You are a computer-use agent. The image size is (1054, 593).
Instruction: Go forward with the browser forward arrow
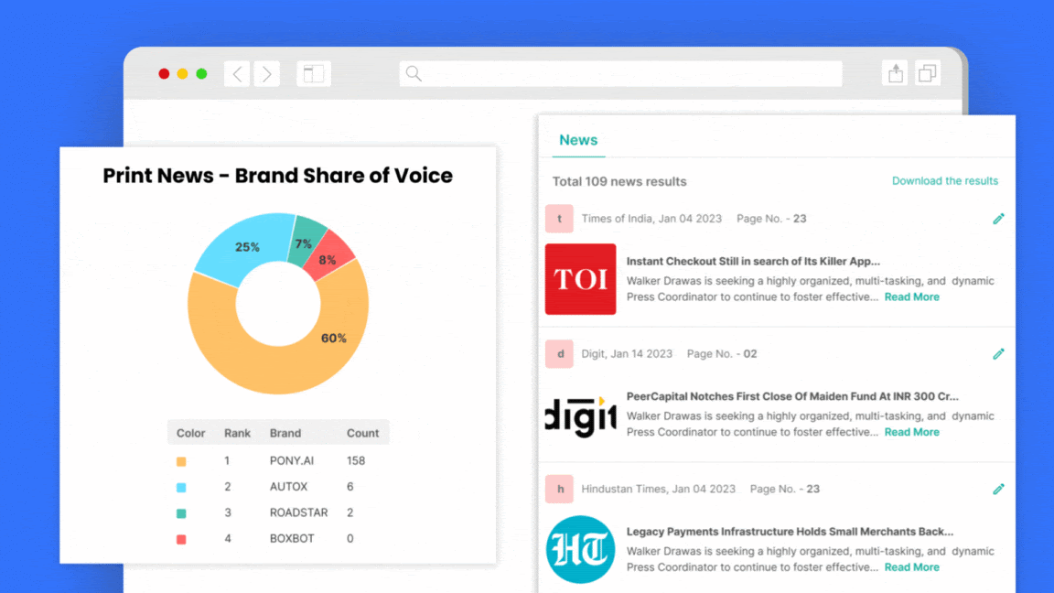pyautogui.click(x=267, y=74)
